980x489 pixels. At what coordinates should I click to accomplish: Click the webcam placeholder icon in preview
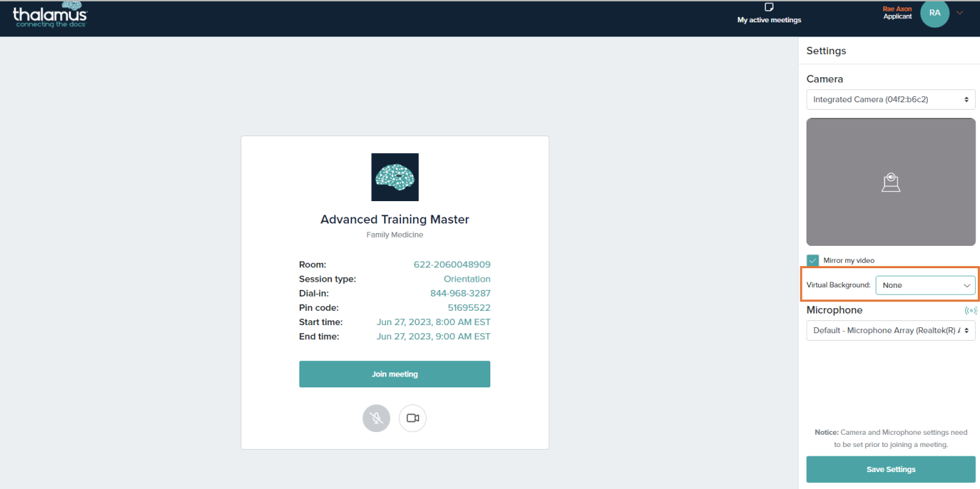click(x=891, y=183)
